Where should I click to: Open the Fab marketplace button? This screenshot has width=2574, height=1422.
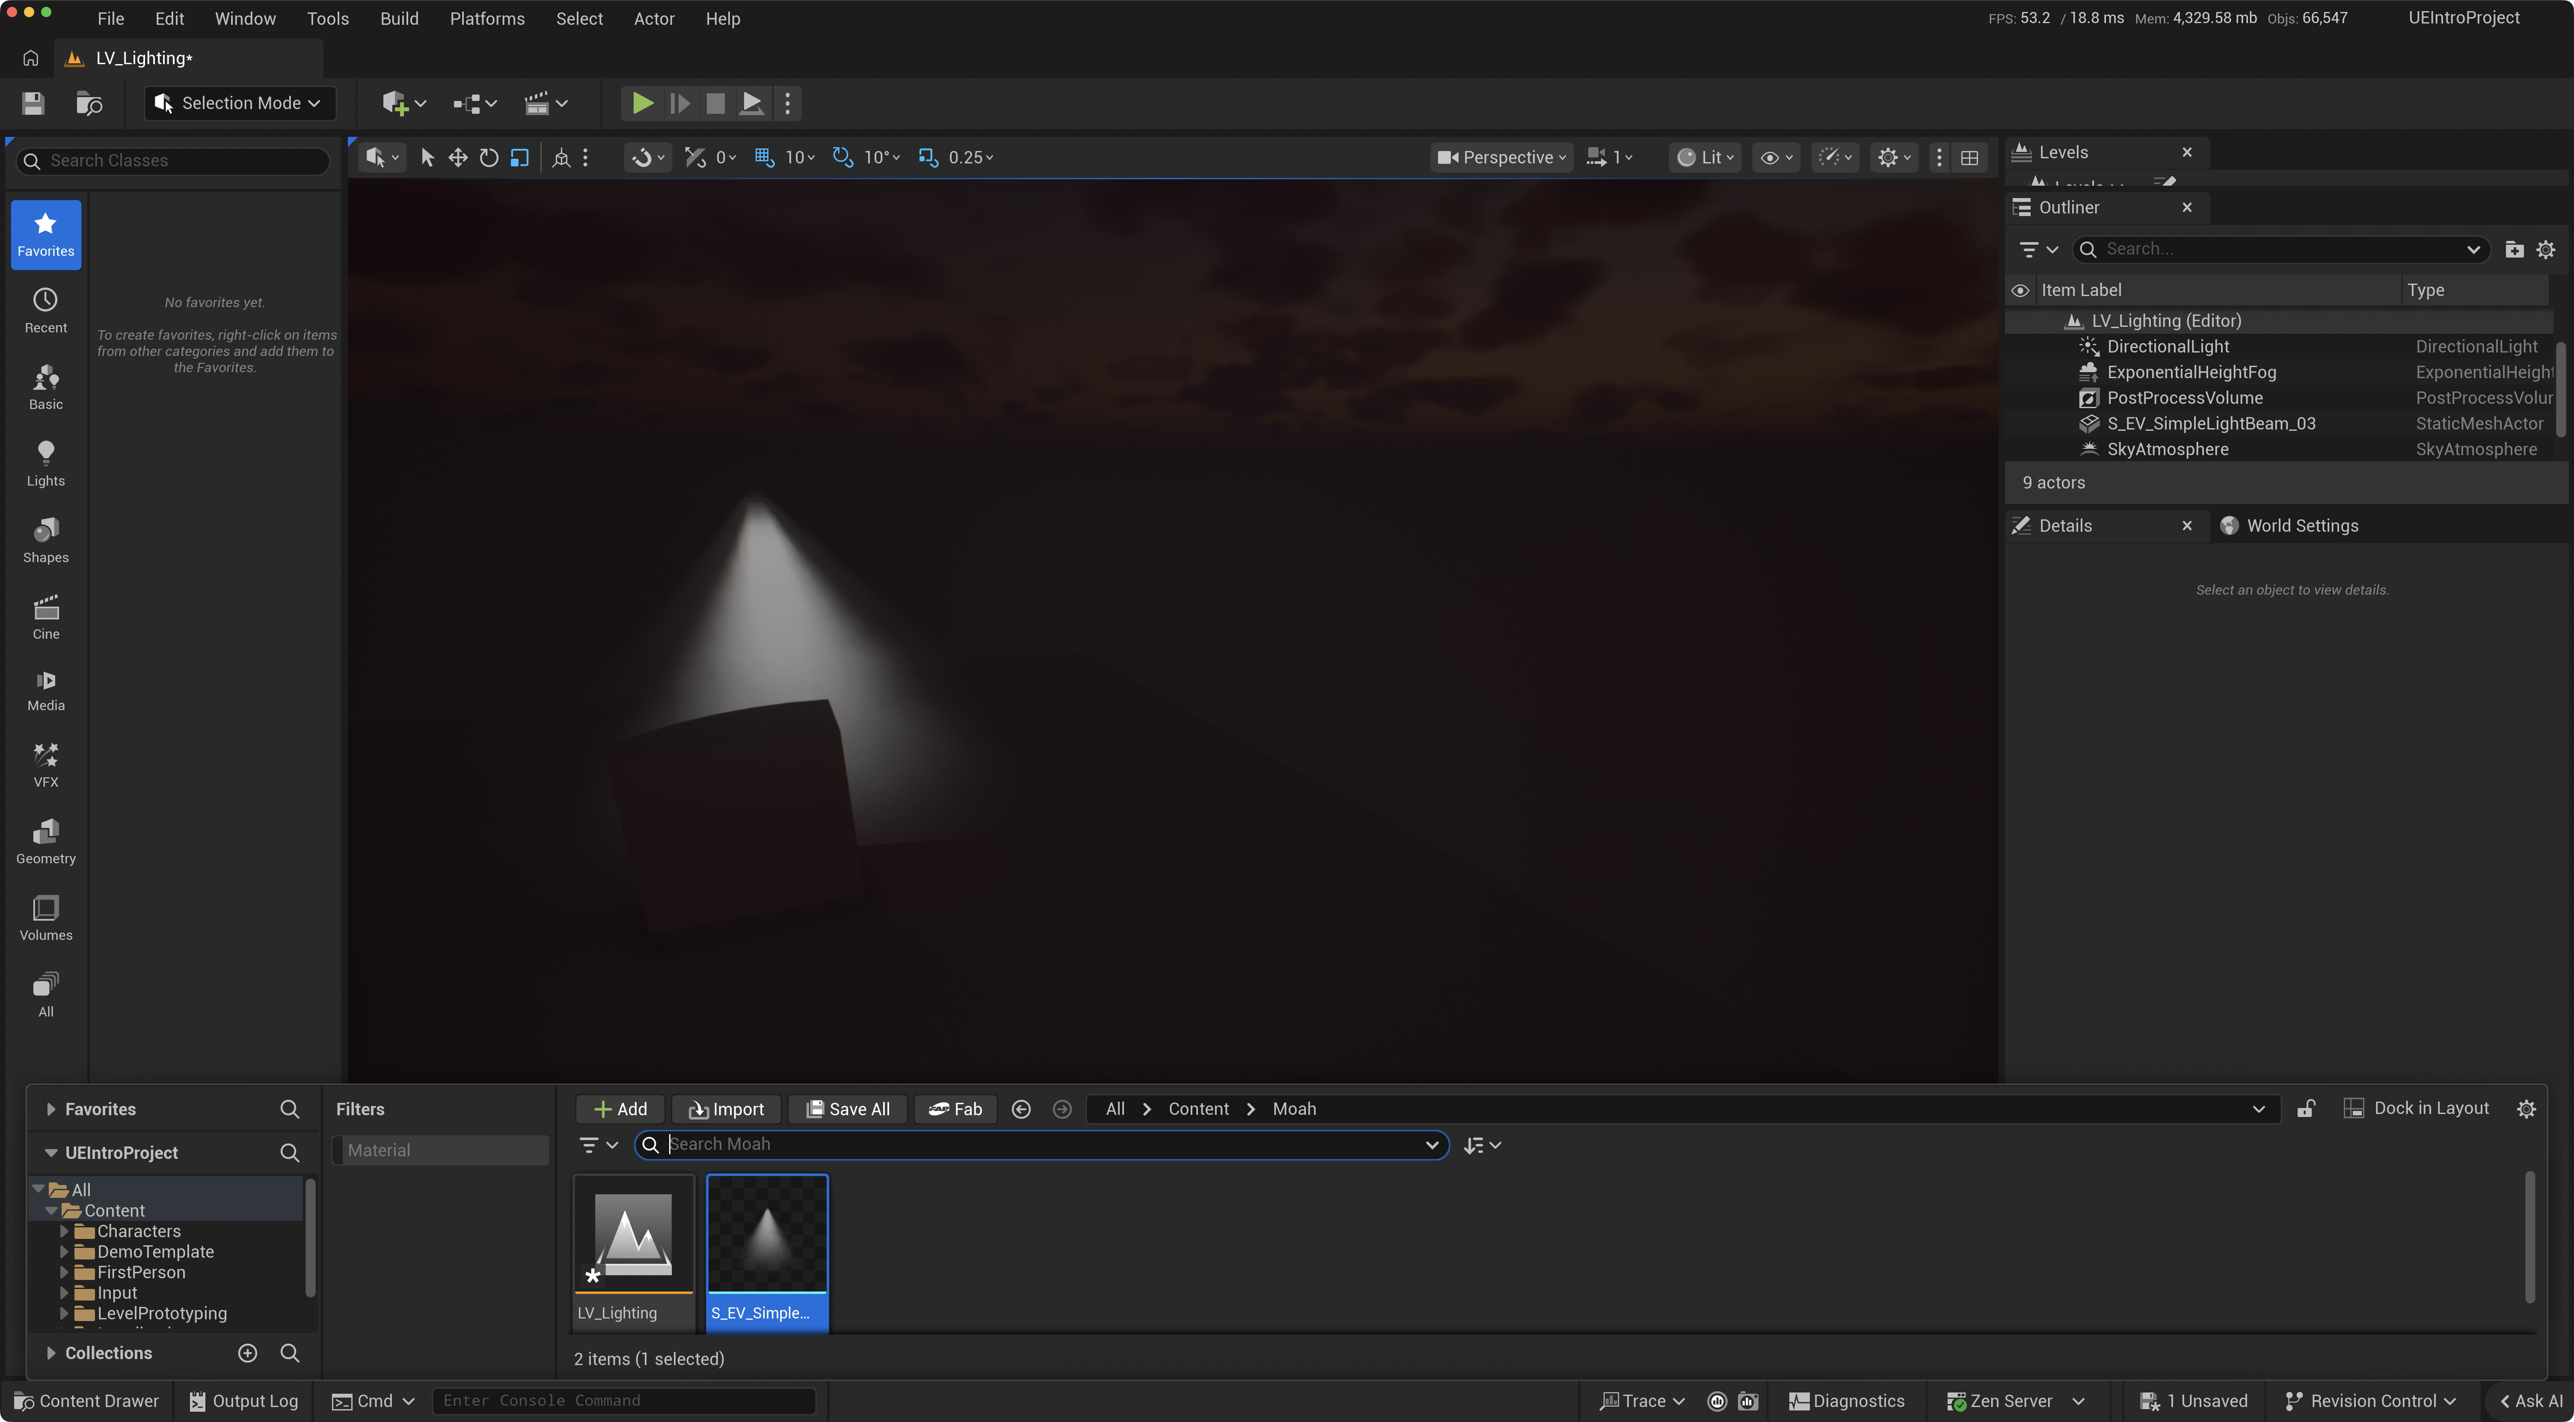(x=955, y=1109)
